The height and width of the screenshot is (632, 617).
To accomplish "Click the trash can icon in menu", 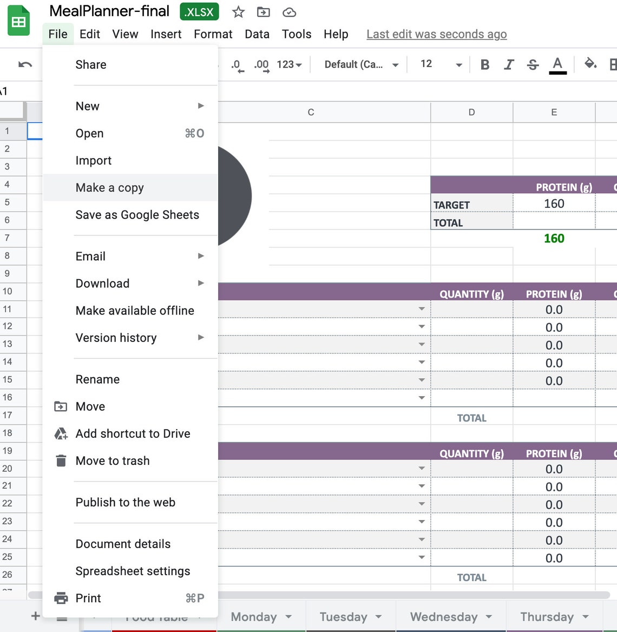I will pyautogui.click(x=61, y=460).
